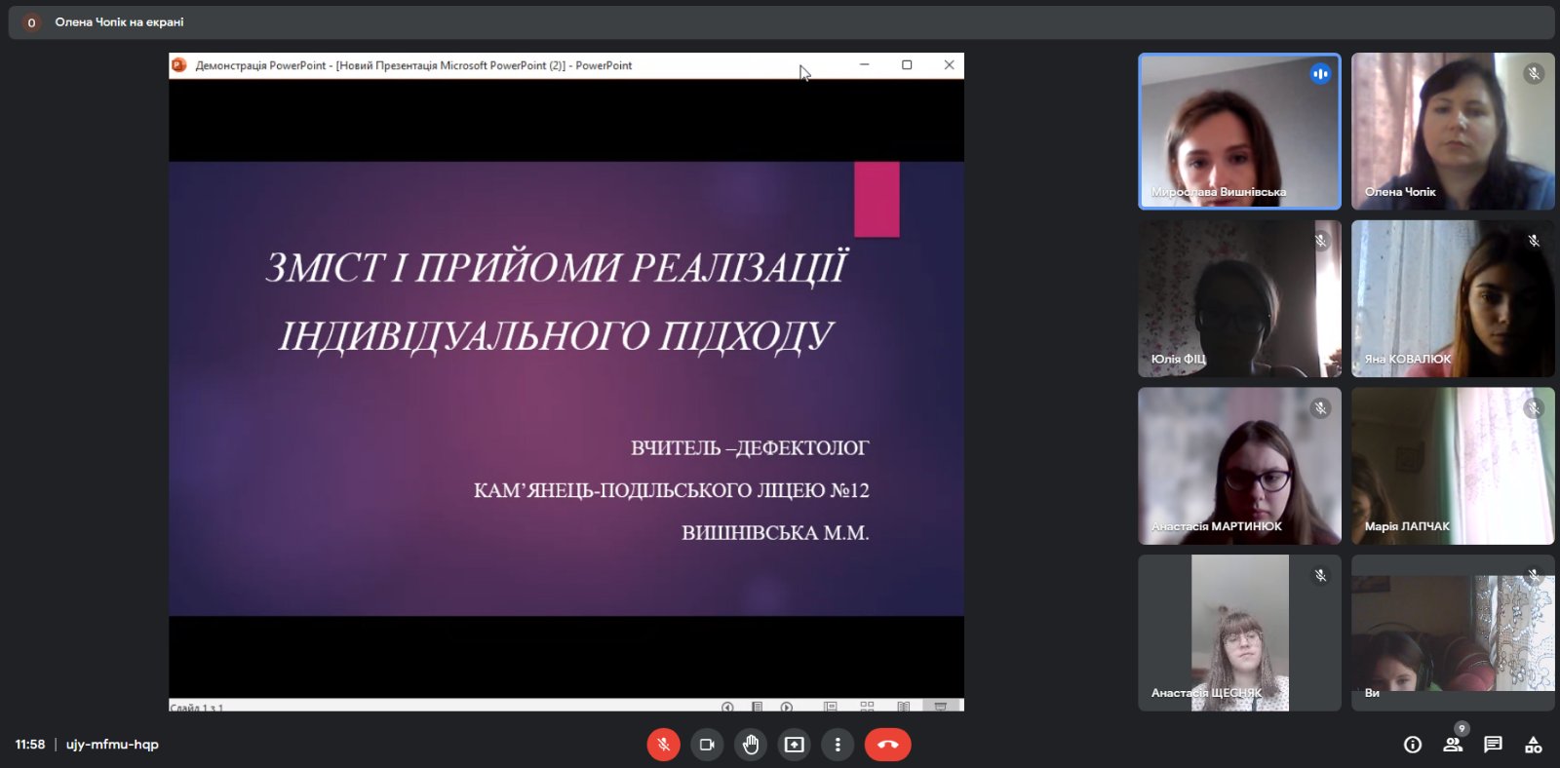This screenshot has height=768, width=1560.
Task: Open the meeting details info icon
Action: click(x=1412, y=745)
